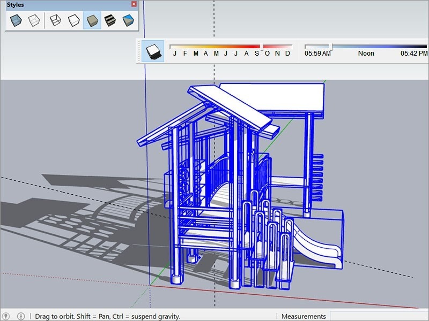The height and width of the screenshot is (321, 429).
Task: Click the Measurements input box
Action: pyautogui.click(x=379, y=316)
